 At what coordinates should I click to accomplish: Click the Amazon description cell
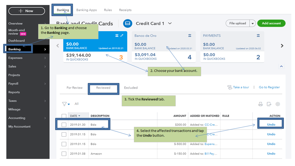coord(96,154)
